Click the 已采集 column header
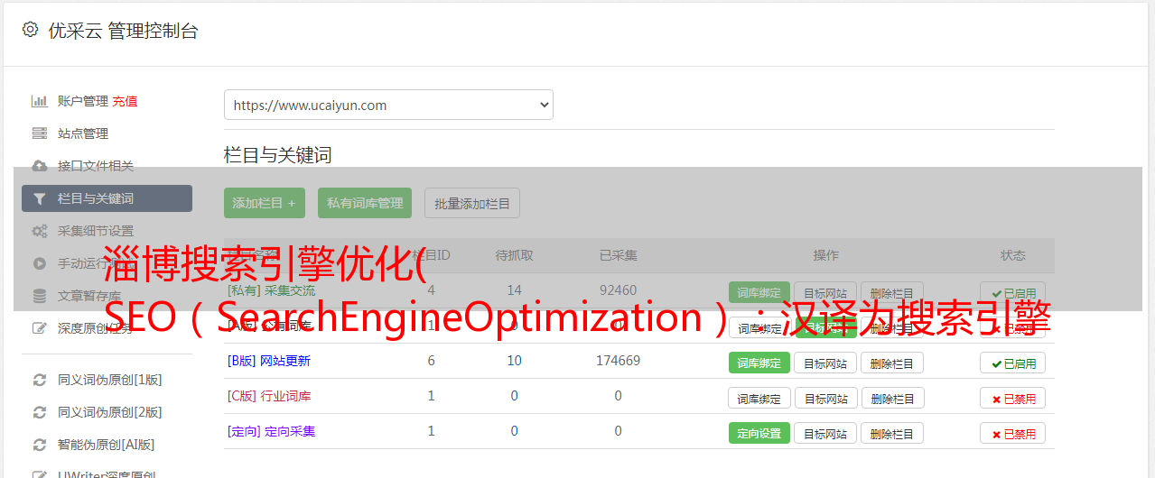The height and width of the screenshot is (478, 1155). point(618,255)
